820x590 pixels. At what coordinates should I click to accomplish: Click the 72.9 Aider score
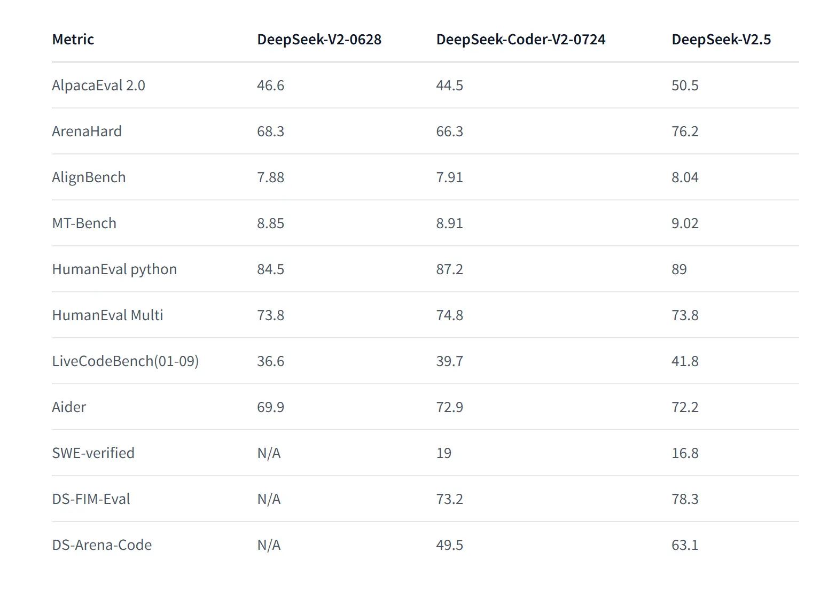[x=449, y=407]
